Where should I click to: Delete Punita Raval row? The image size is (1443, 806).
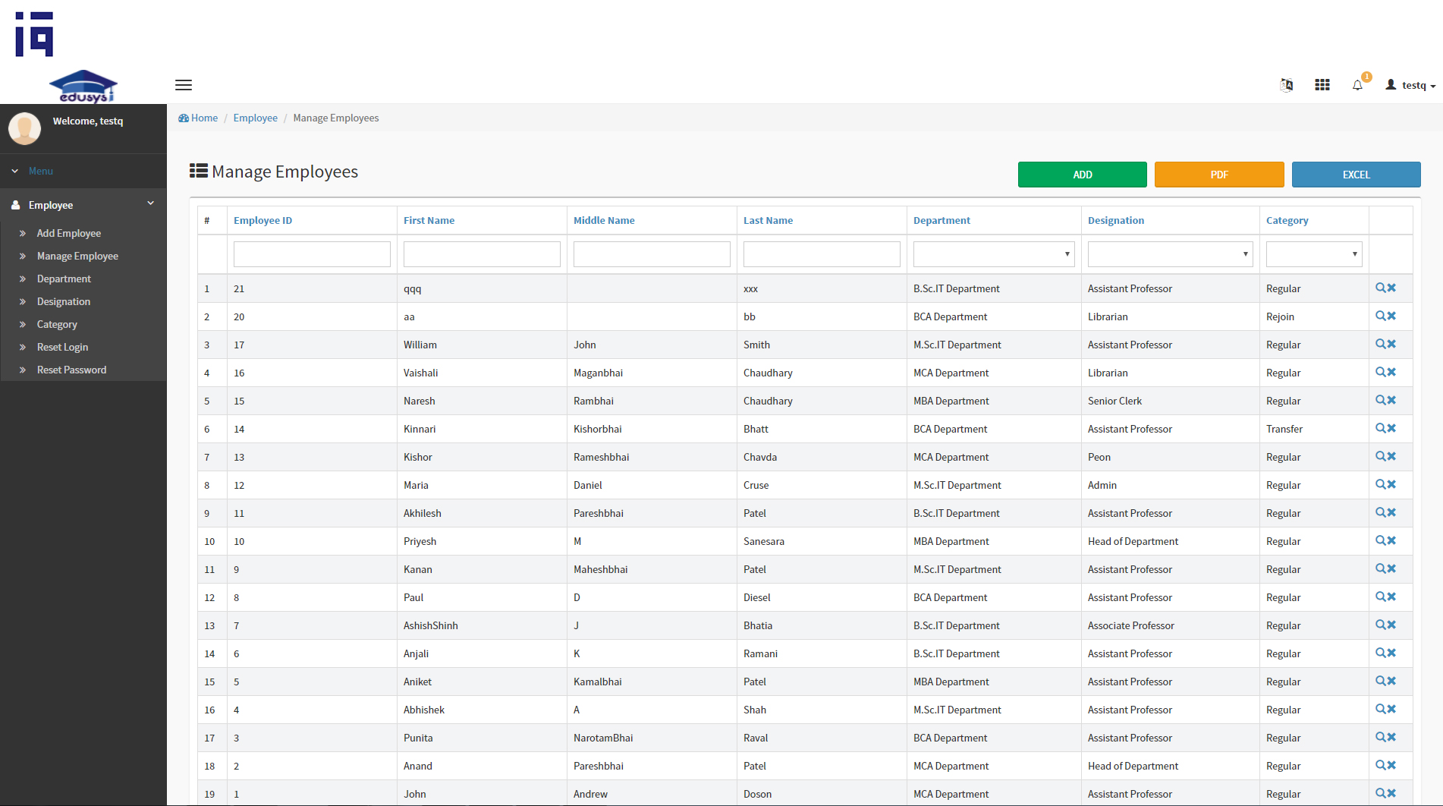coord(1391,737)
